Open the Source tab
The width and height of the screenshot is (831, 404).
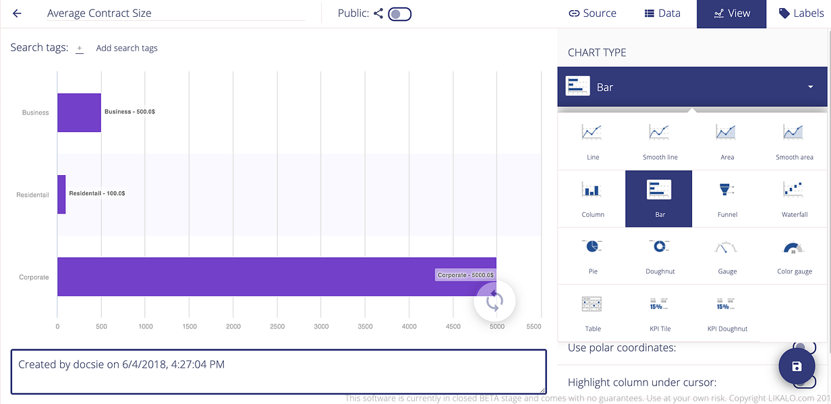tap(592, 13)
